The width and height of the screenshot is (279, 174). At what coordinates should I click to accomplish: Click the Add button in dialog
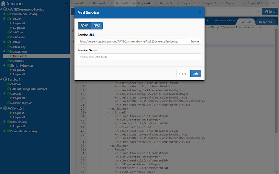(196, 74)
